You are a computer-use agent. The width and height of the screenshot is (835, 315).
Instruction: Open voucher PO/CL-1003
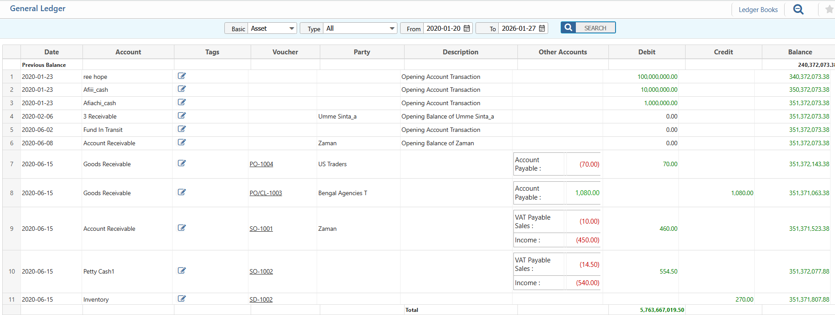(265, 193)
